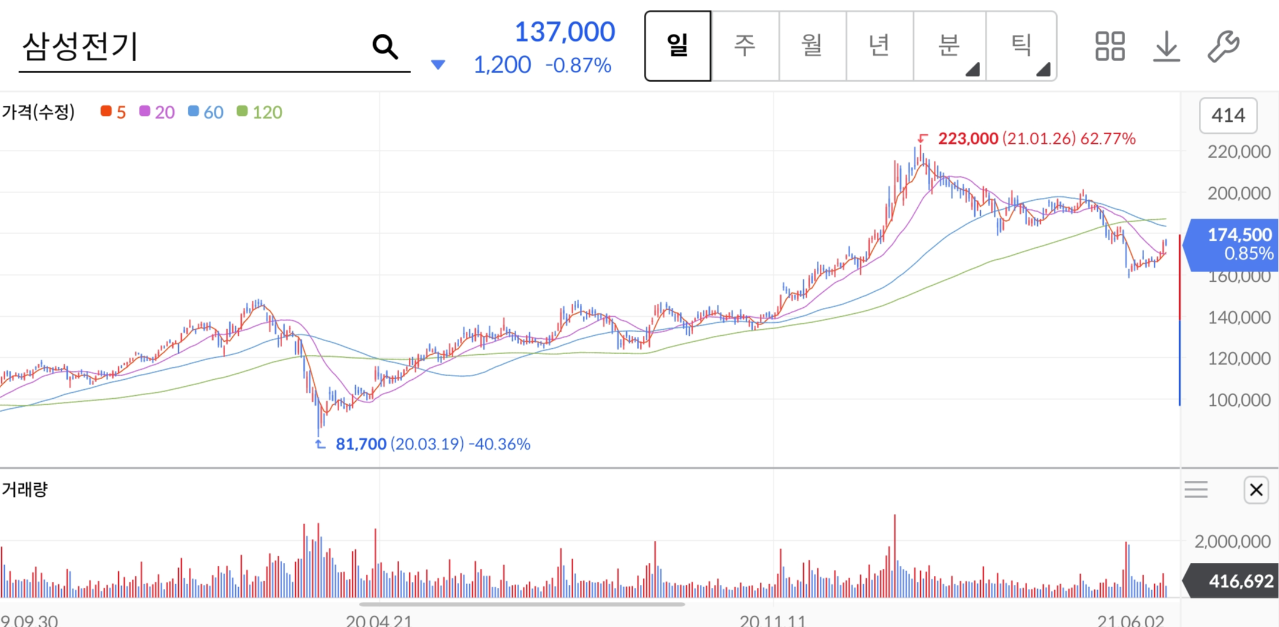The width and height of the screenshot is (1279, 627).
Task: Switch to the 월 monthly tab
Action: (x=812, y=46)
